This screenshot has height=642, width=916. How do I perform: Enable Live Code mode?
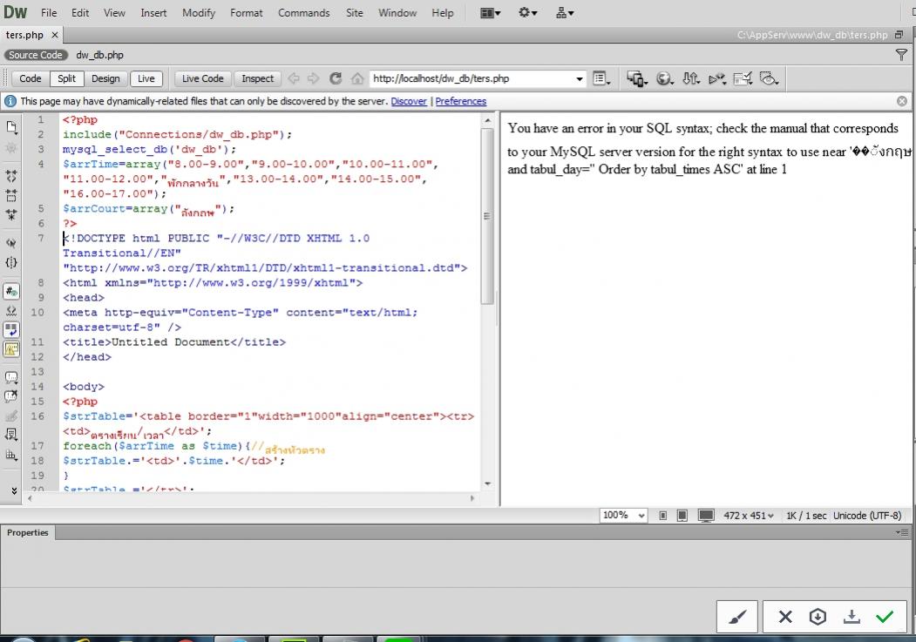click(x=203, y=78)
